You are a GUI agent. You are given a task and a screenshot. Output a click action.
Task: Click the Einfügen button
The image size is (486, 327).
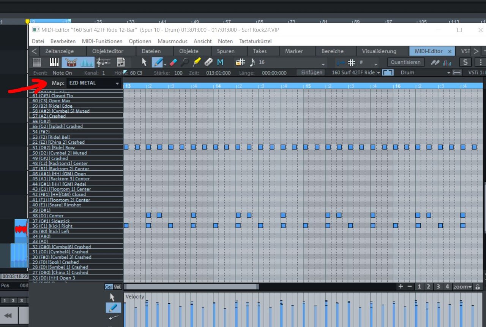pos(311,72)
